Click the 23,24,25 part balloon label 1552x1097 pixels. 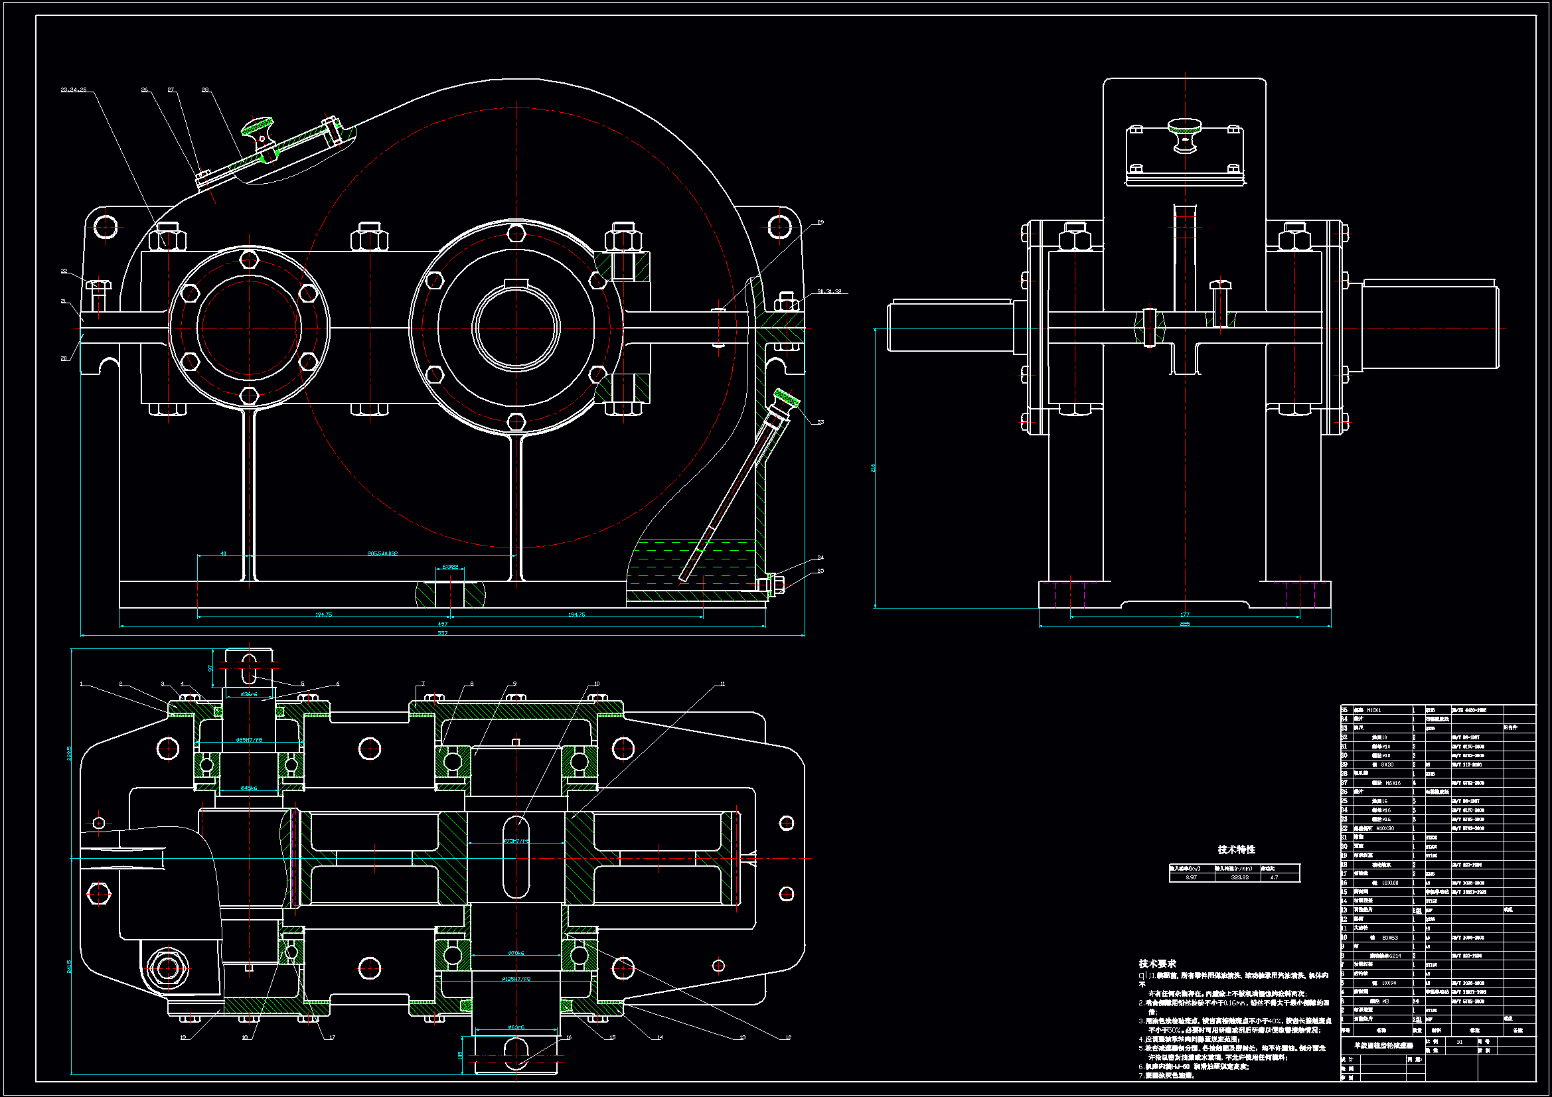74,90
